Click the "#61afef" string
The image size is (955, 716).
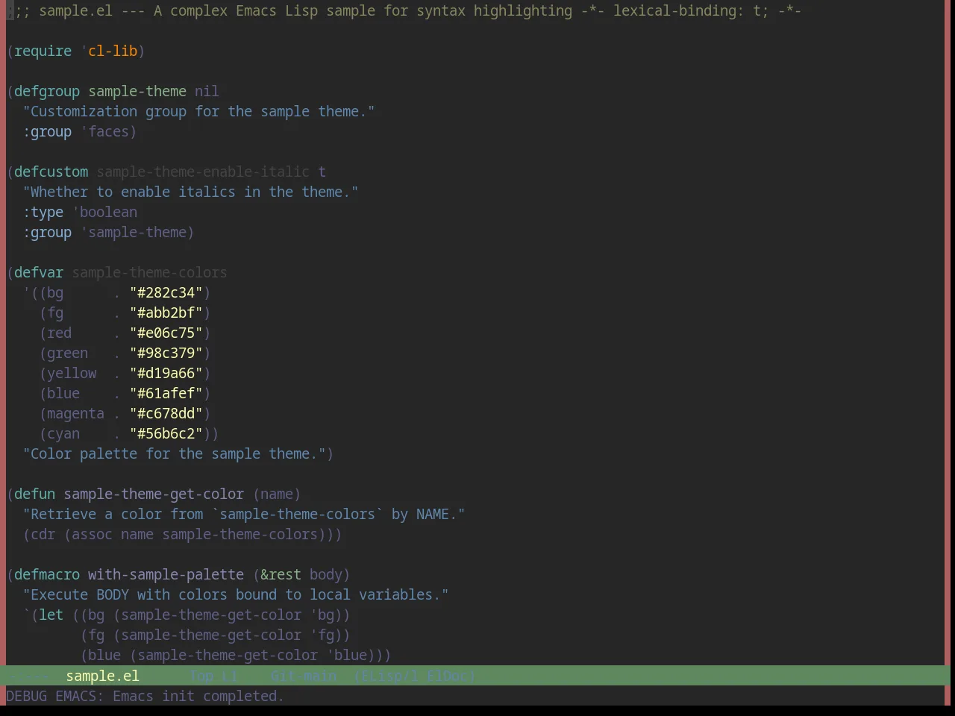pos(166,393)
